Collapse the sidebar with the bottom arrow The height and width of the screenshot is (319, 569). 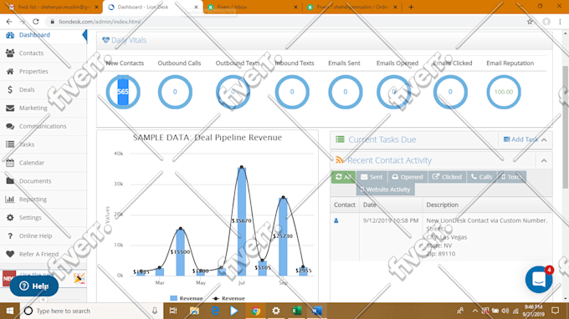(x=43, y=300)
